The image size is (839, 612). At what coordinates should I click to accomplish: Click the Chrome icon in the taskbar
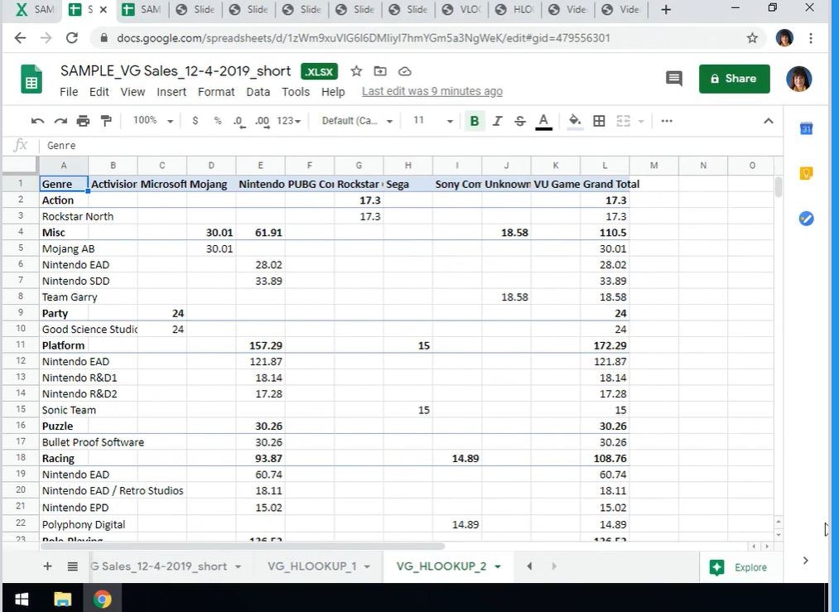pos(102,599)
